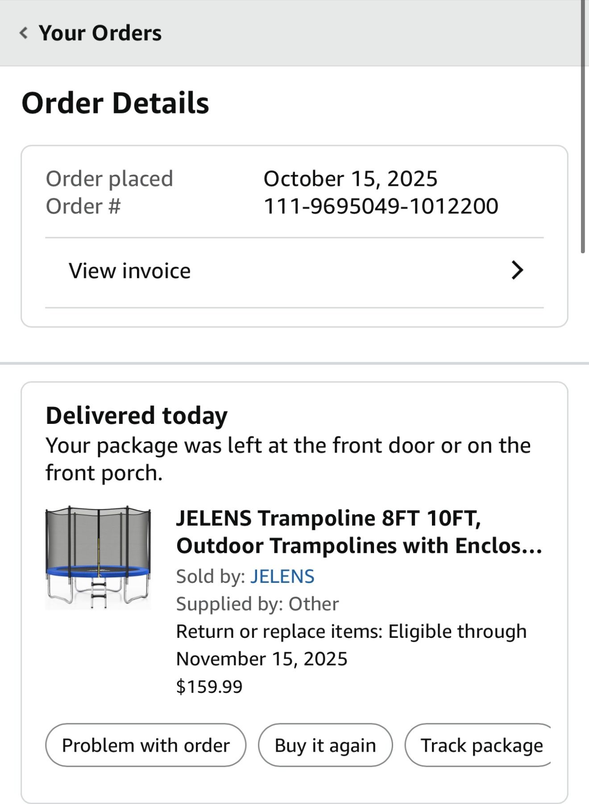589x804 pixels.
Task: Open the View invoice row
Action: coord(129,271)
